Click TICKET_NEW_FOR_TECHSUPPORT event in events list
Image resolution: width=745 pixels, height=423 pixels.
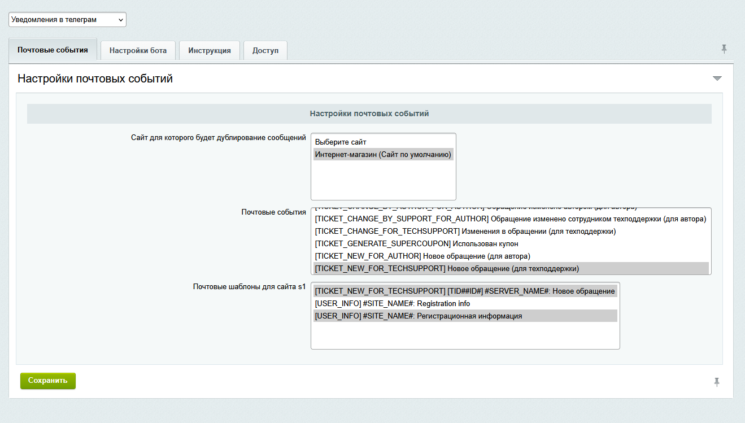click(447, 268)
